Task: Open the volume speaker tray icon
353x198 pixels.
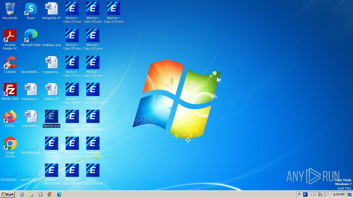Action: 313,194
